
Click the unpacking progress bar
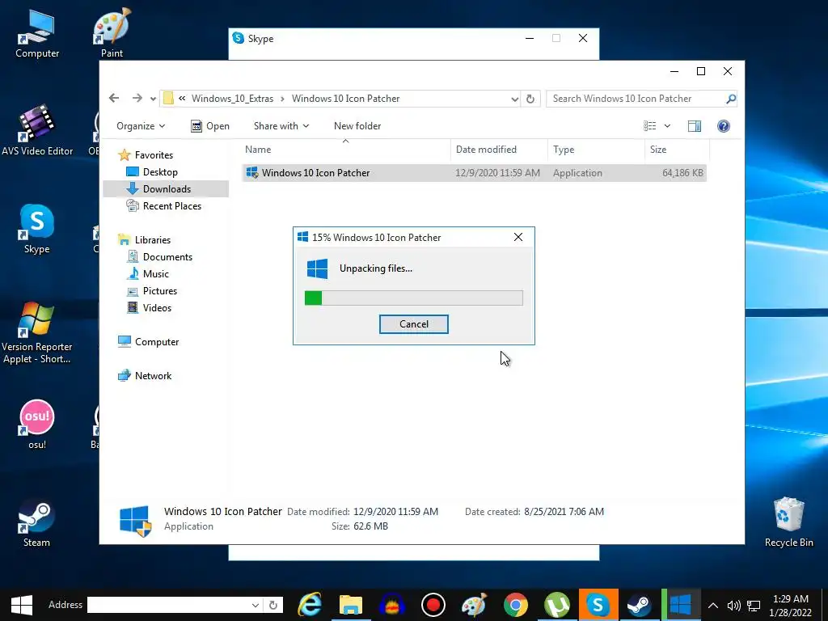tap(413, 298)
